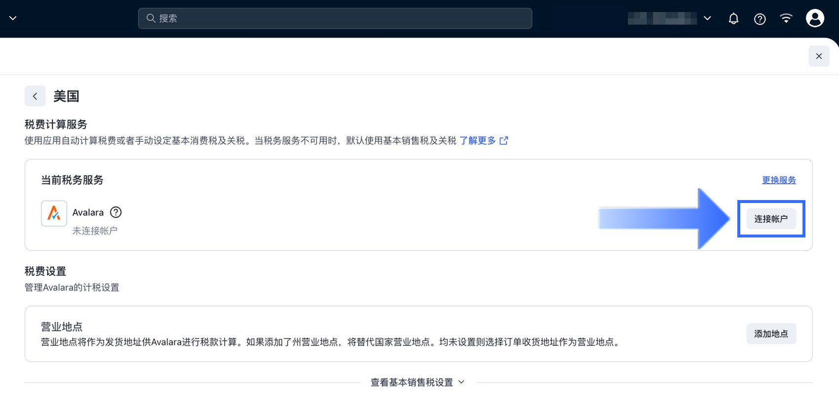Click the search magnifier icon
This screenshot has height=406, width=839.
point(151,18)
